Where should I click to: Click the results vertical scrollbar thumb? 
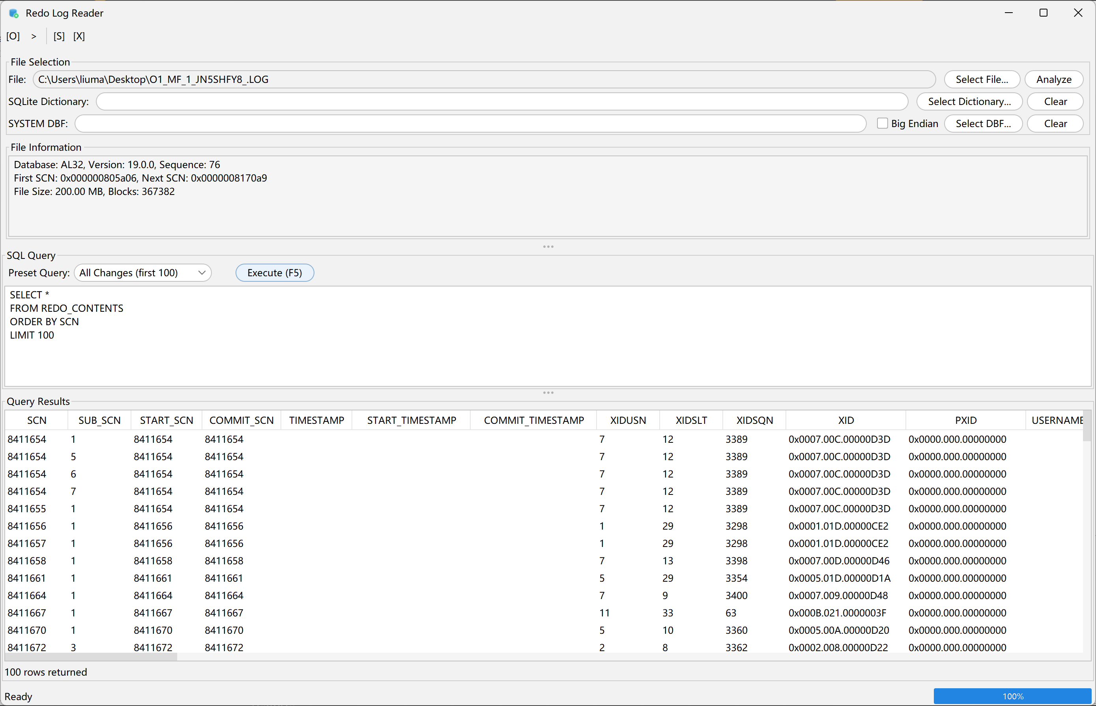pyautogui.click(x=1087, y=426)
